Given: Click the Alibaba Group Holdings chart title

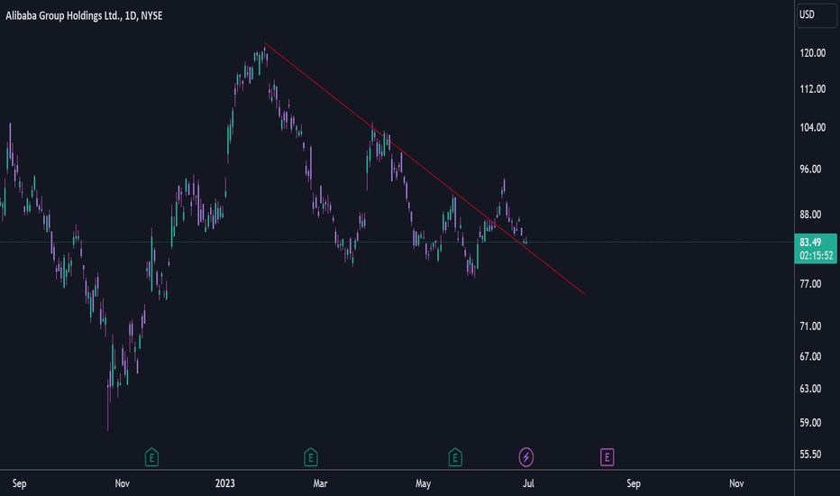Looking at the screenshot, I should point(84,16).
